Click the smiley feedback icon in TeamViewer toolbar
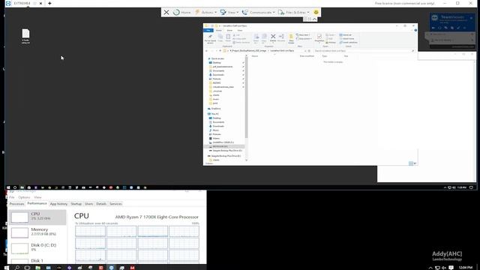 tap(316, 12)
